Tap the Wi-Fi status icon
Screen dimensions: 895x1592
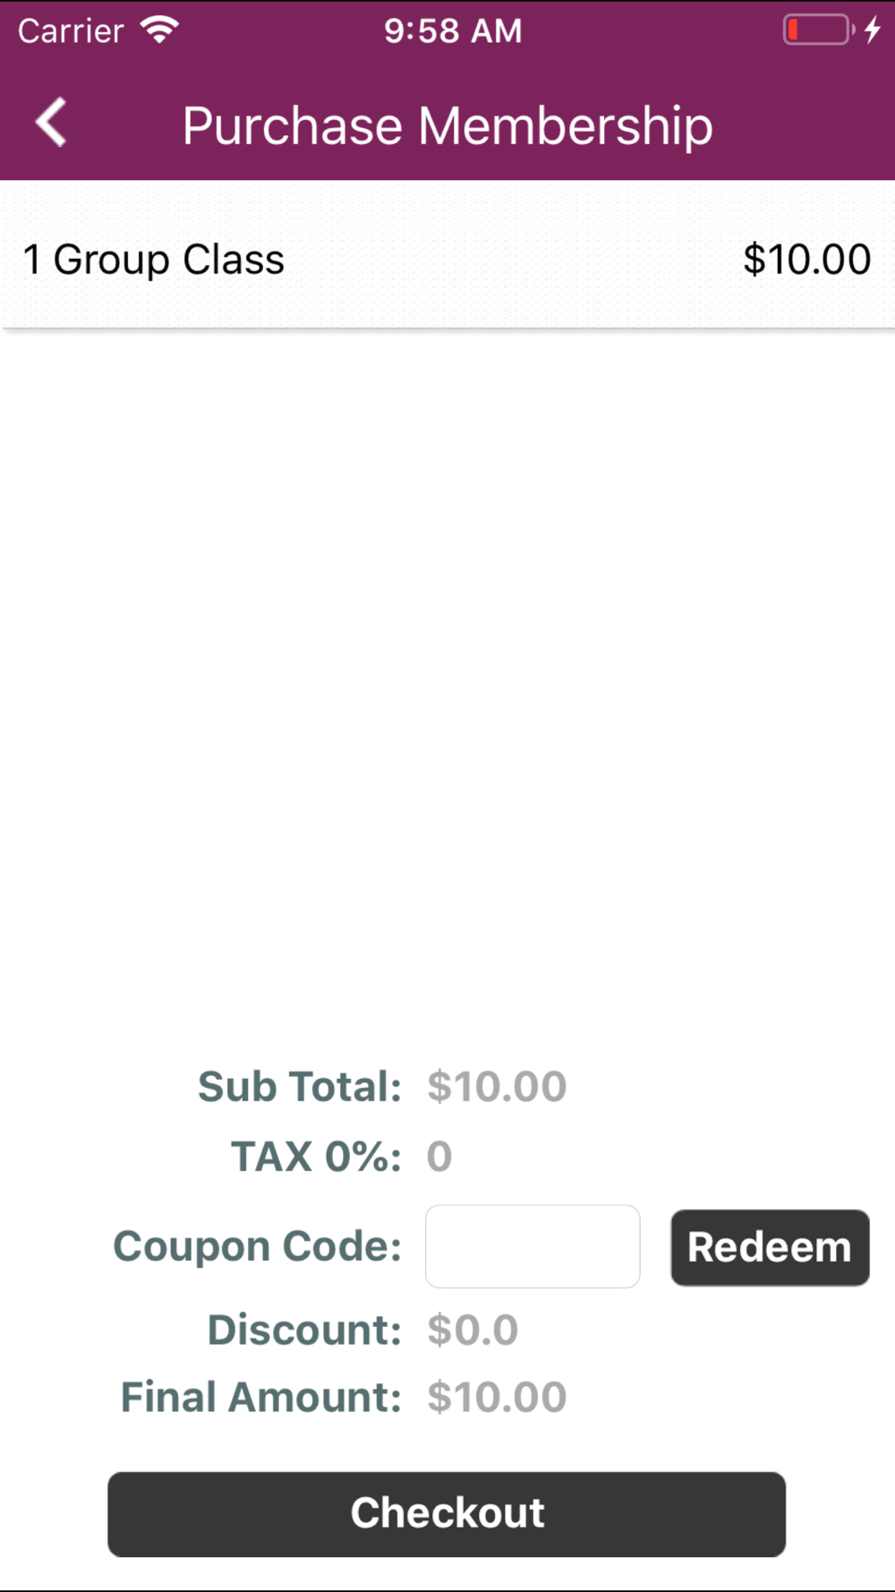click(x=160, y=30)
